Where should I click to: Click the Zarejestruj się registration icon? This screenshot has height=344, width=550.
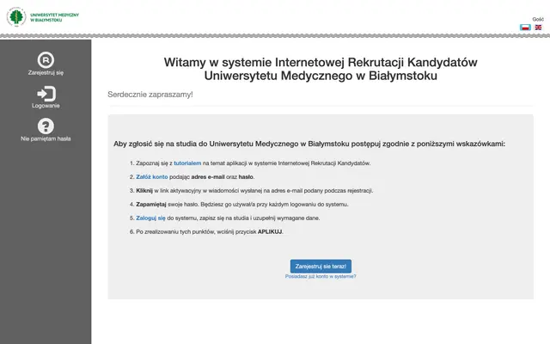pyautogui.click(x=46, y=60)
